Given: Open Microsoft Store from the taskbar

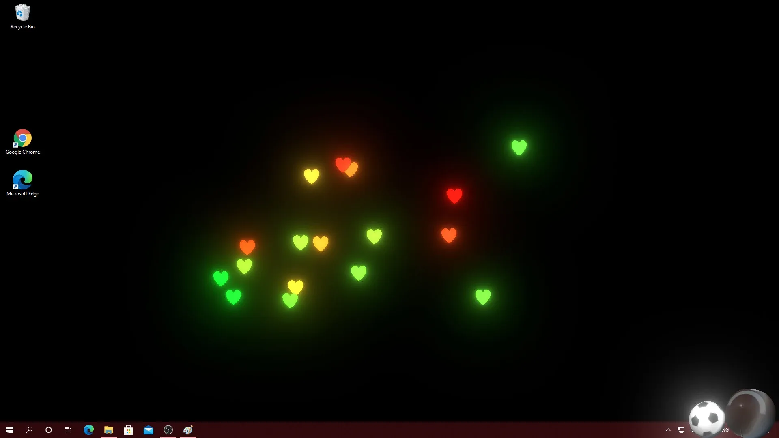Looking at the screenshot, I should (128, 430).
